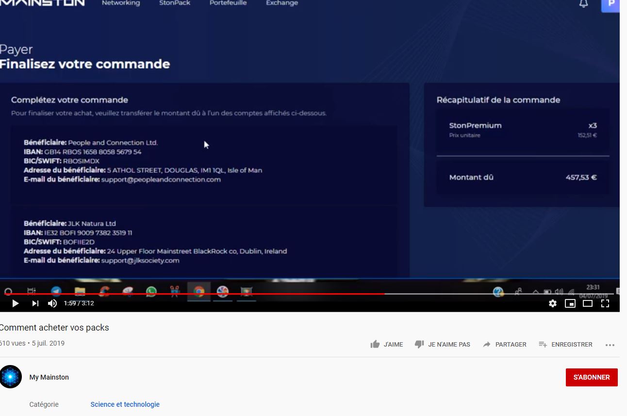This screenshot has width=627, height=416.
Task: Click support@jlksociety.com email
Action: pos(140,261)
